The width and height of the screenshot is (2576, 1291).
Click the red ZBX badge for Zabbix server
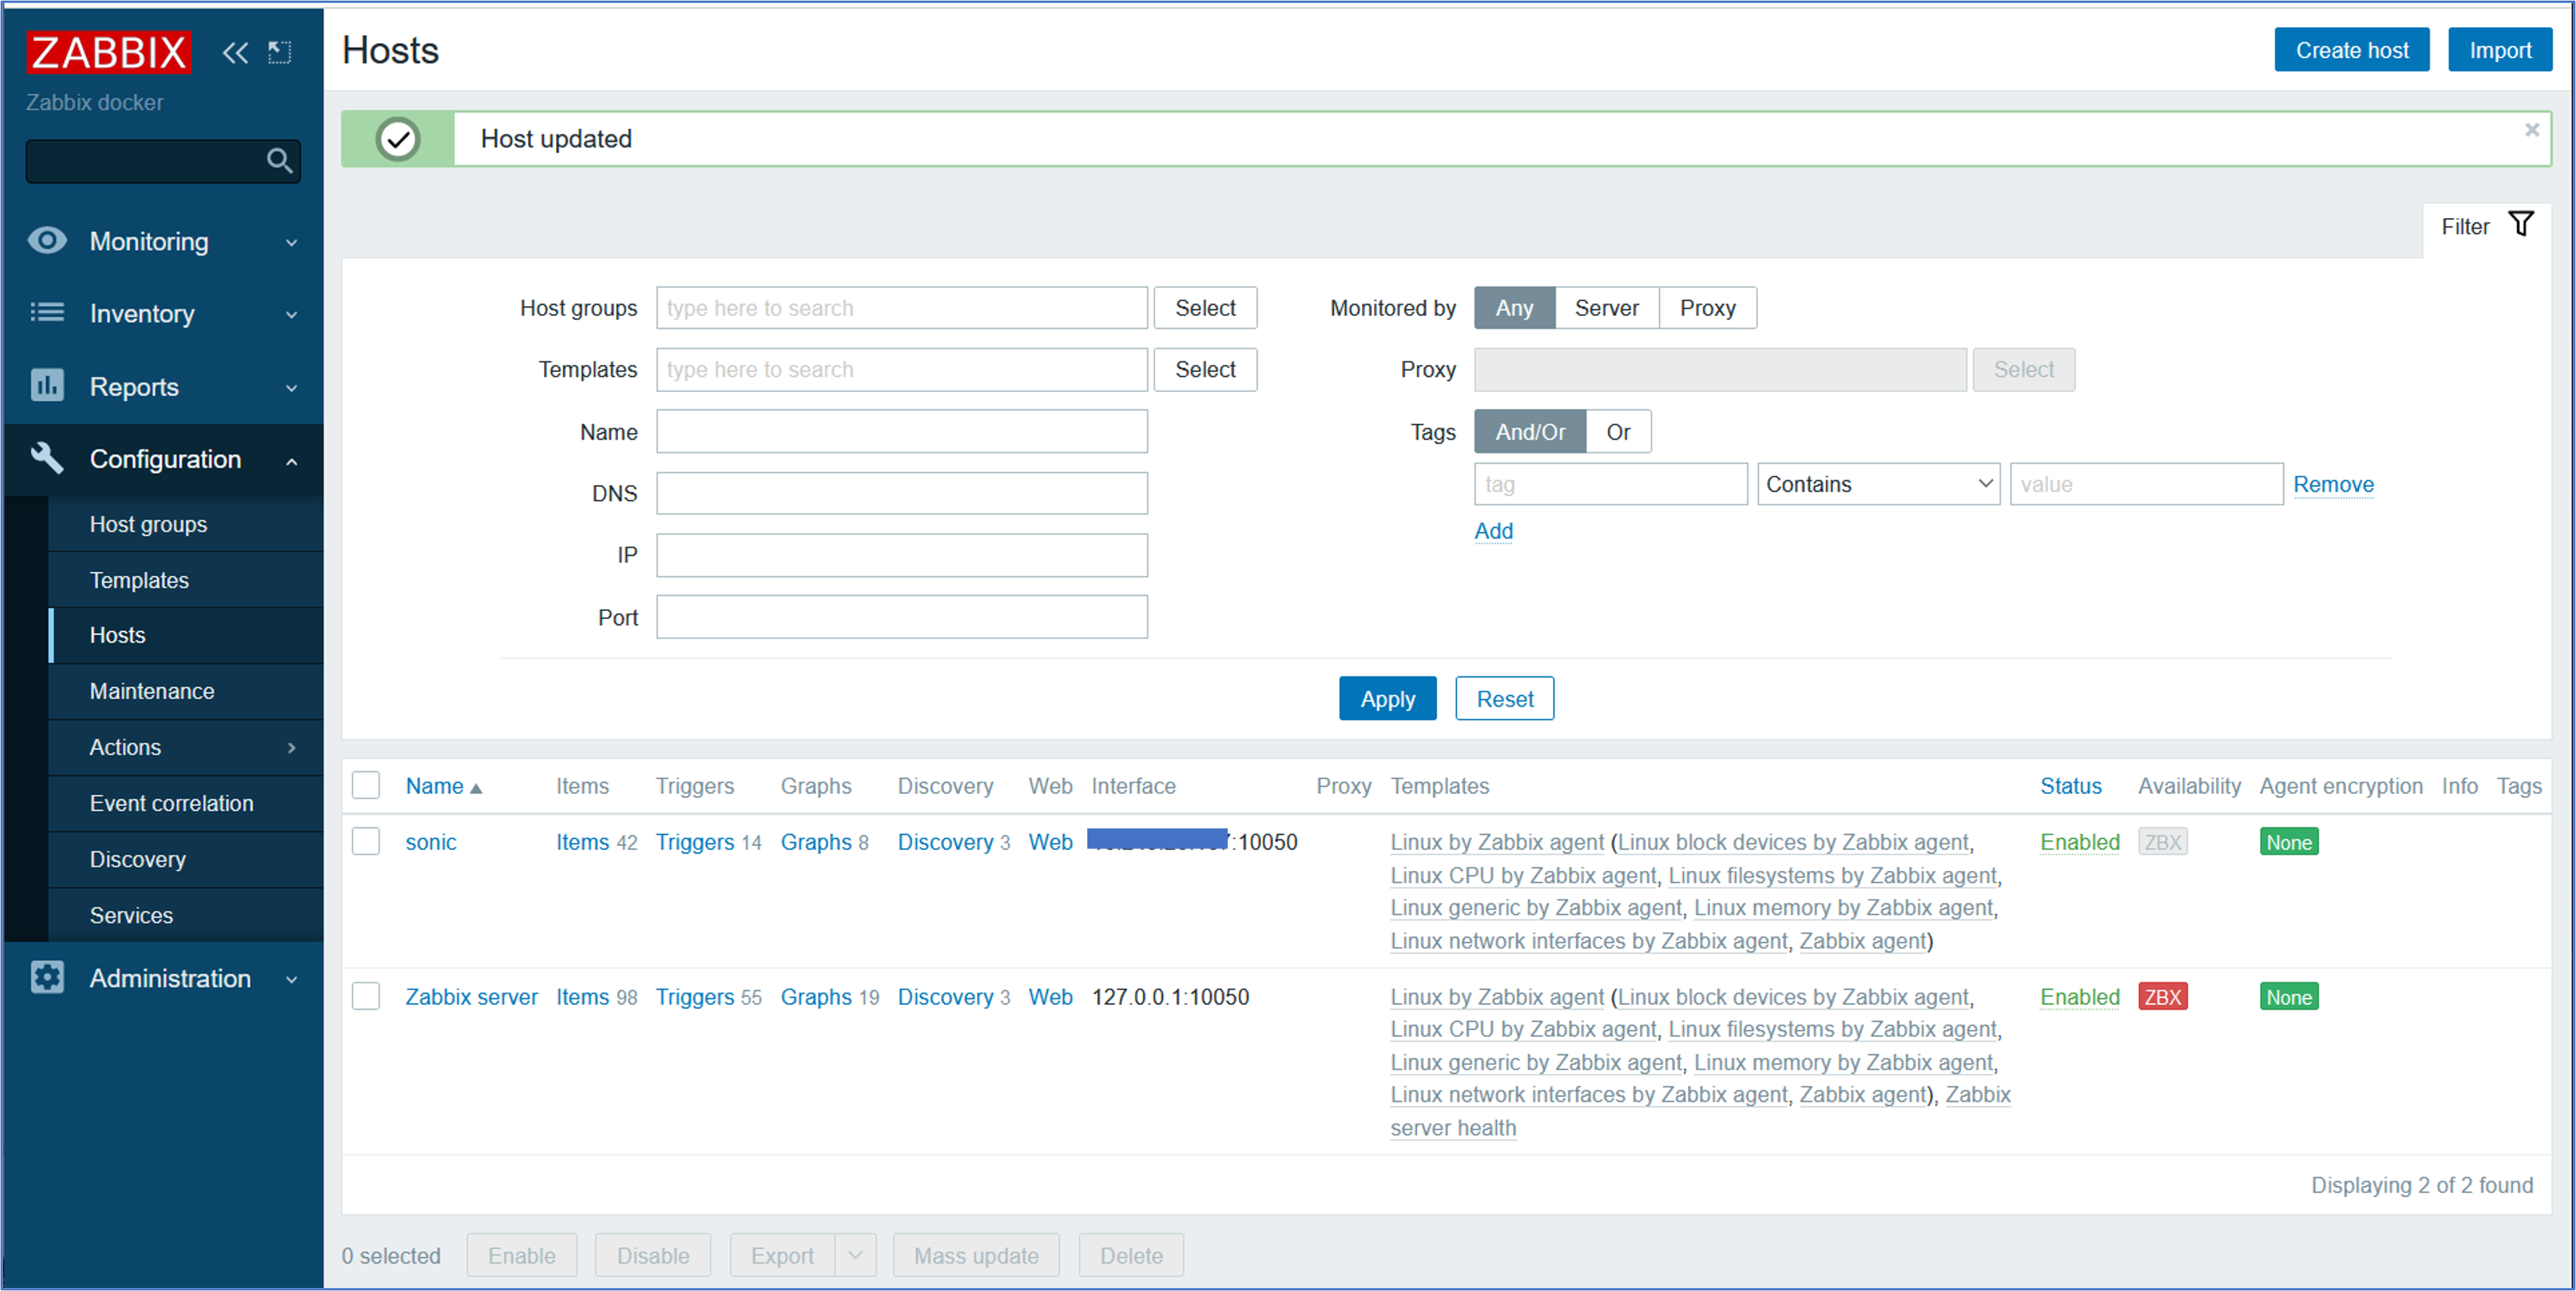pyautogui.click(x=2162, y=996)
